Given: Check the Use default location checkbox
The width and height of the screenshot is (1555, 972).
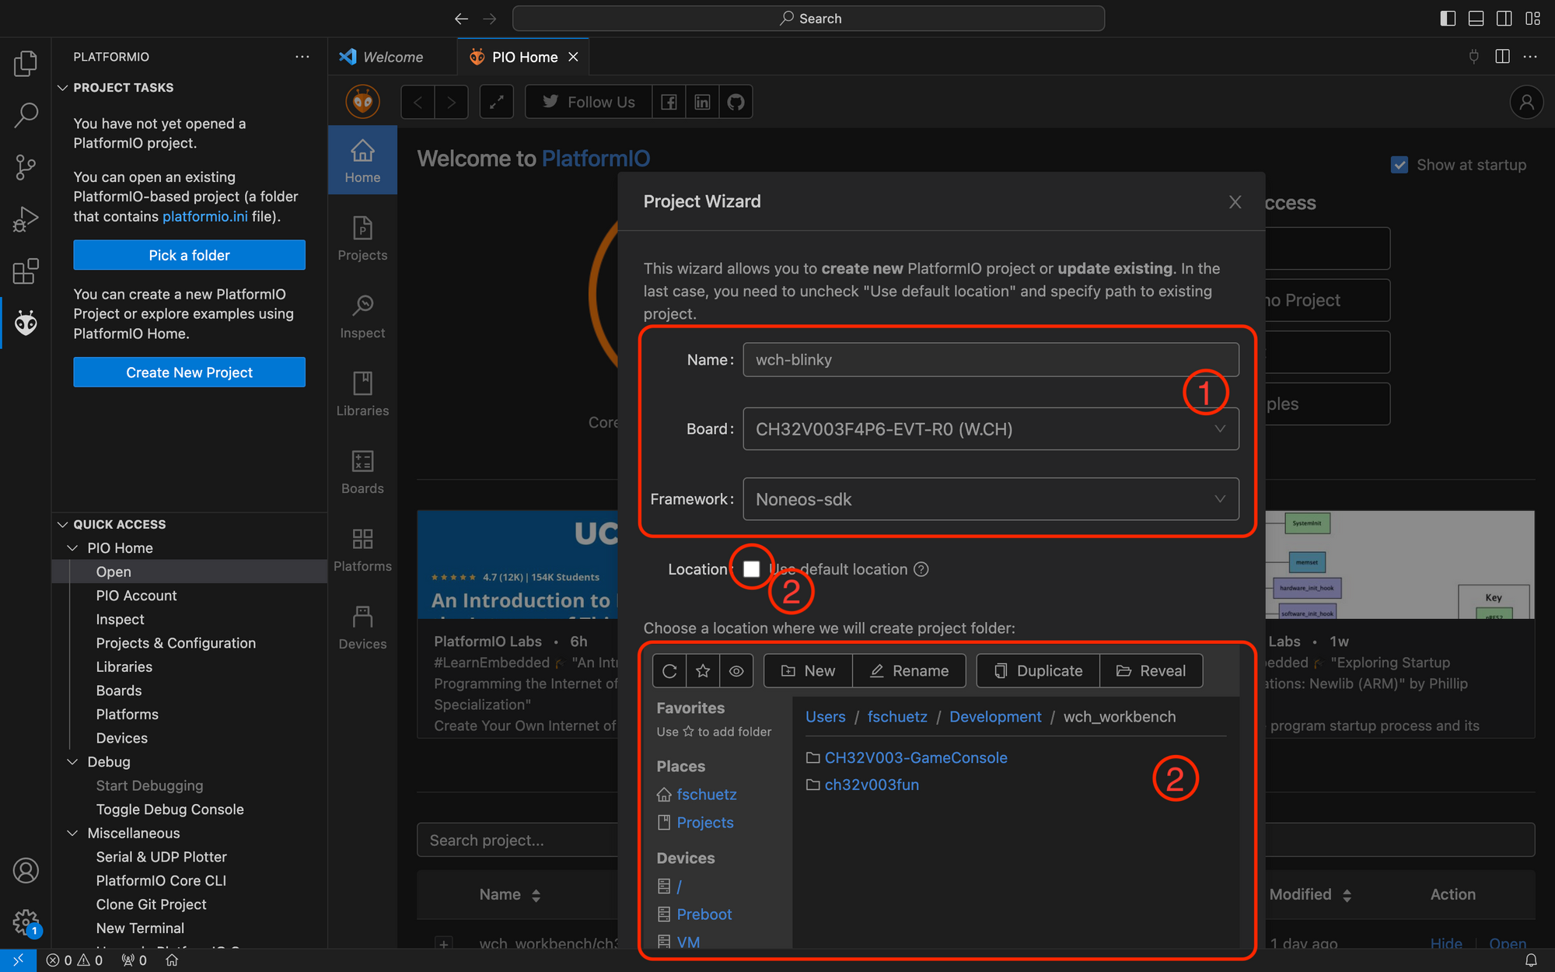Looking at the screenshot, I should click(x=751, y=569).
